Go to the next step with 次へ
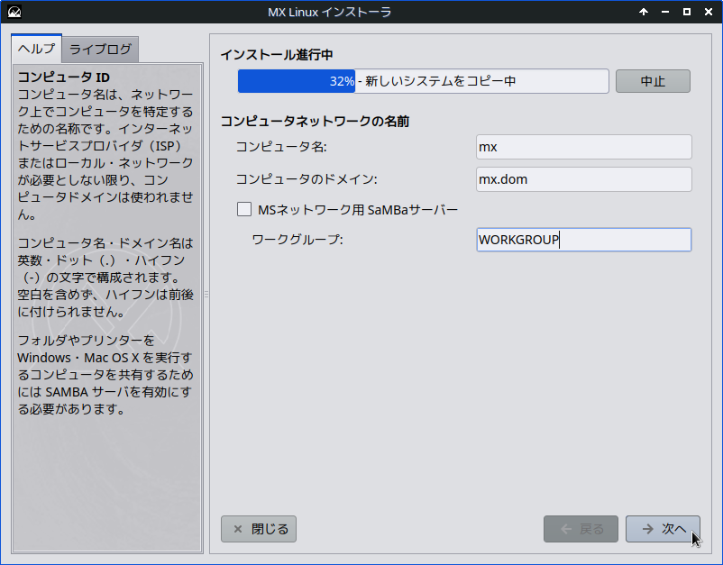Screen dimensions: 723x565 click(663, 529)
